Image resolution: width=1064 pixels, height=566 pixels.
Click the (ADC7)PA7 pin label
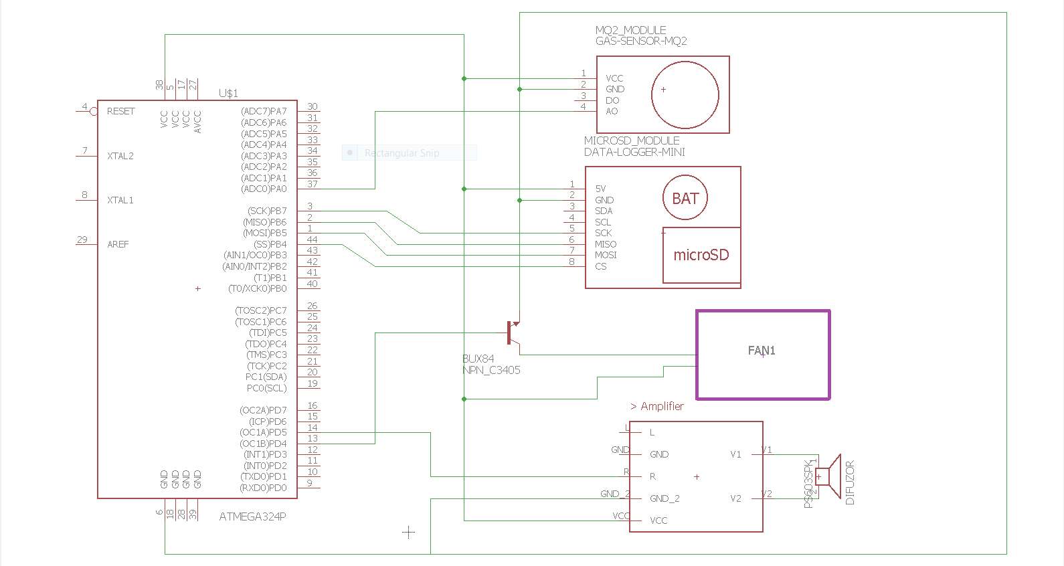[264, 111]
